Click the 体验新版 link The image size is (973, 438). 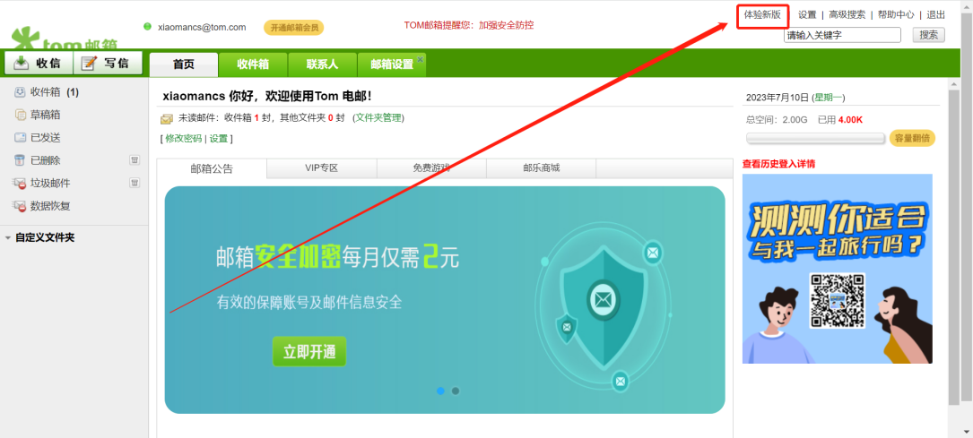(x=762, y=15)
